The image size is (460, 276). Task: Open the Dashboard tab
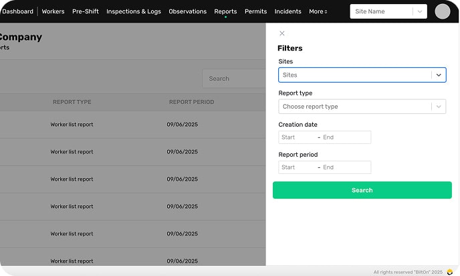17,11
